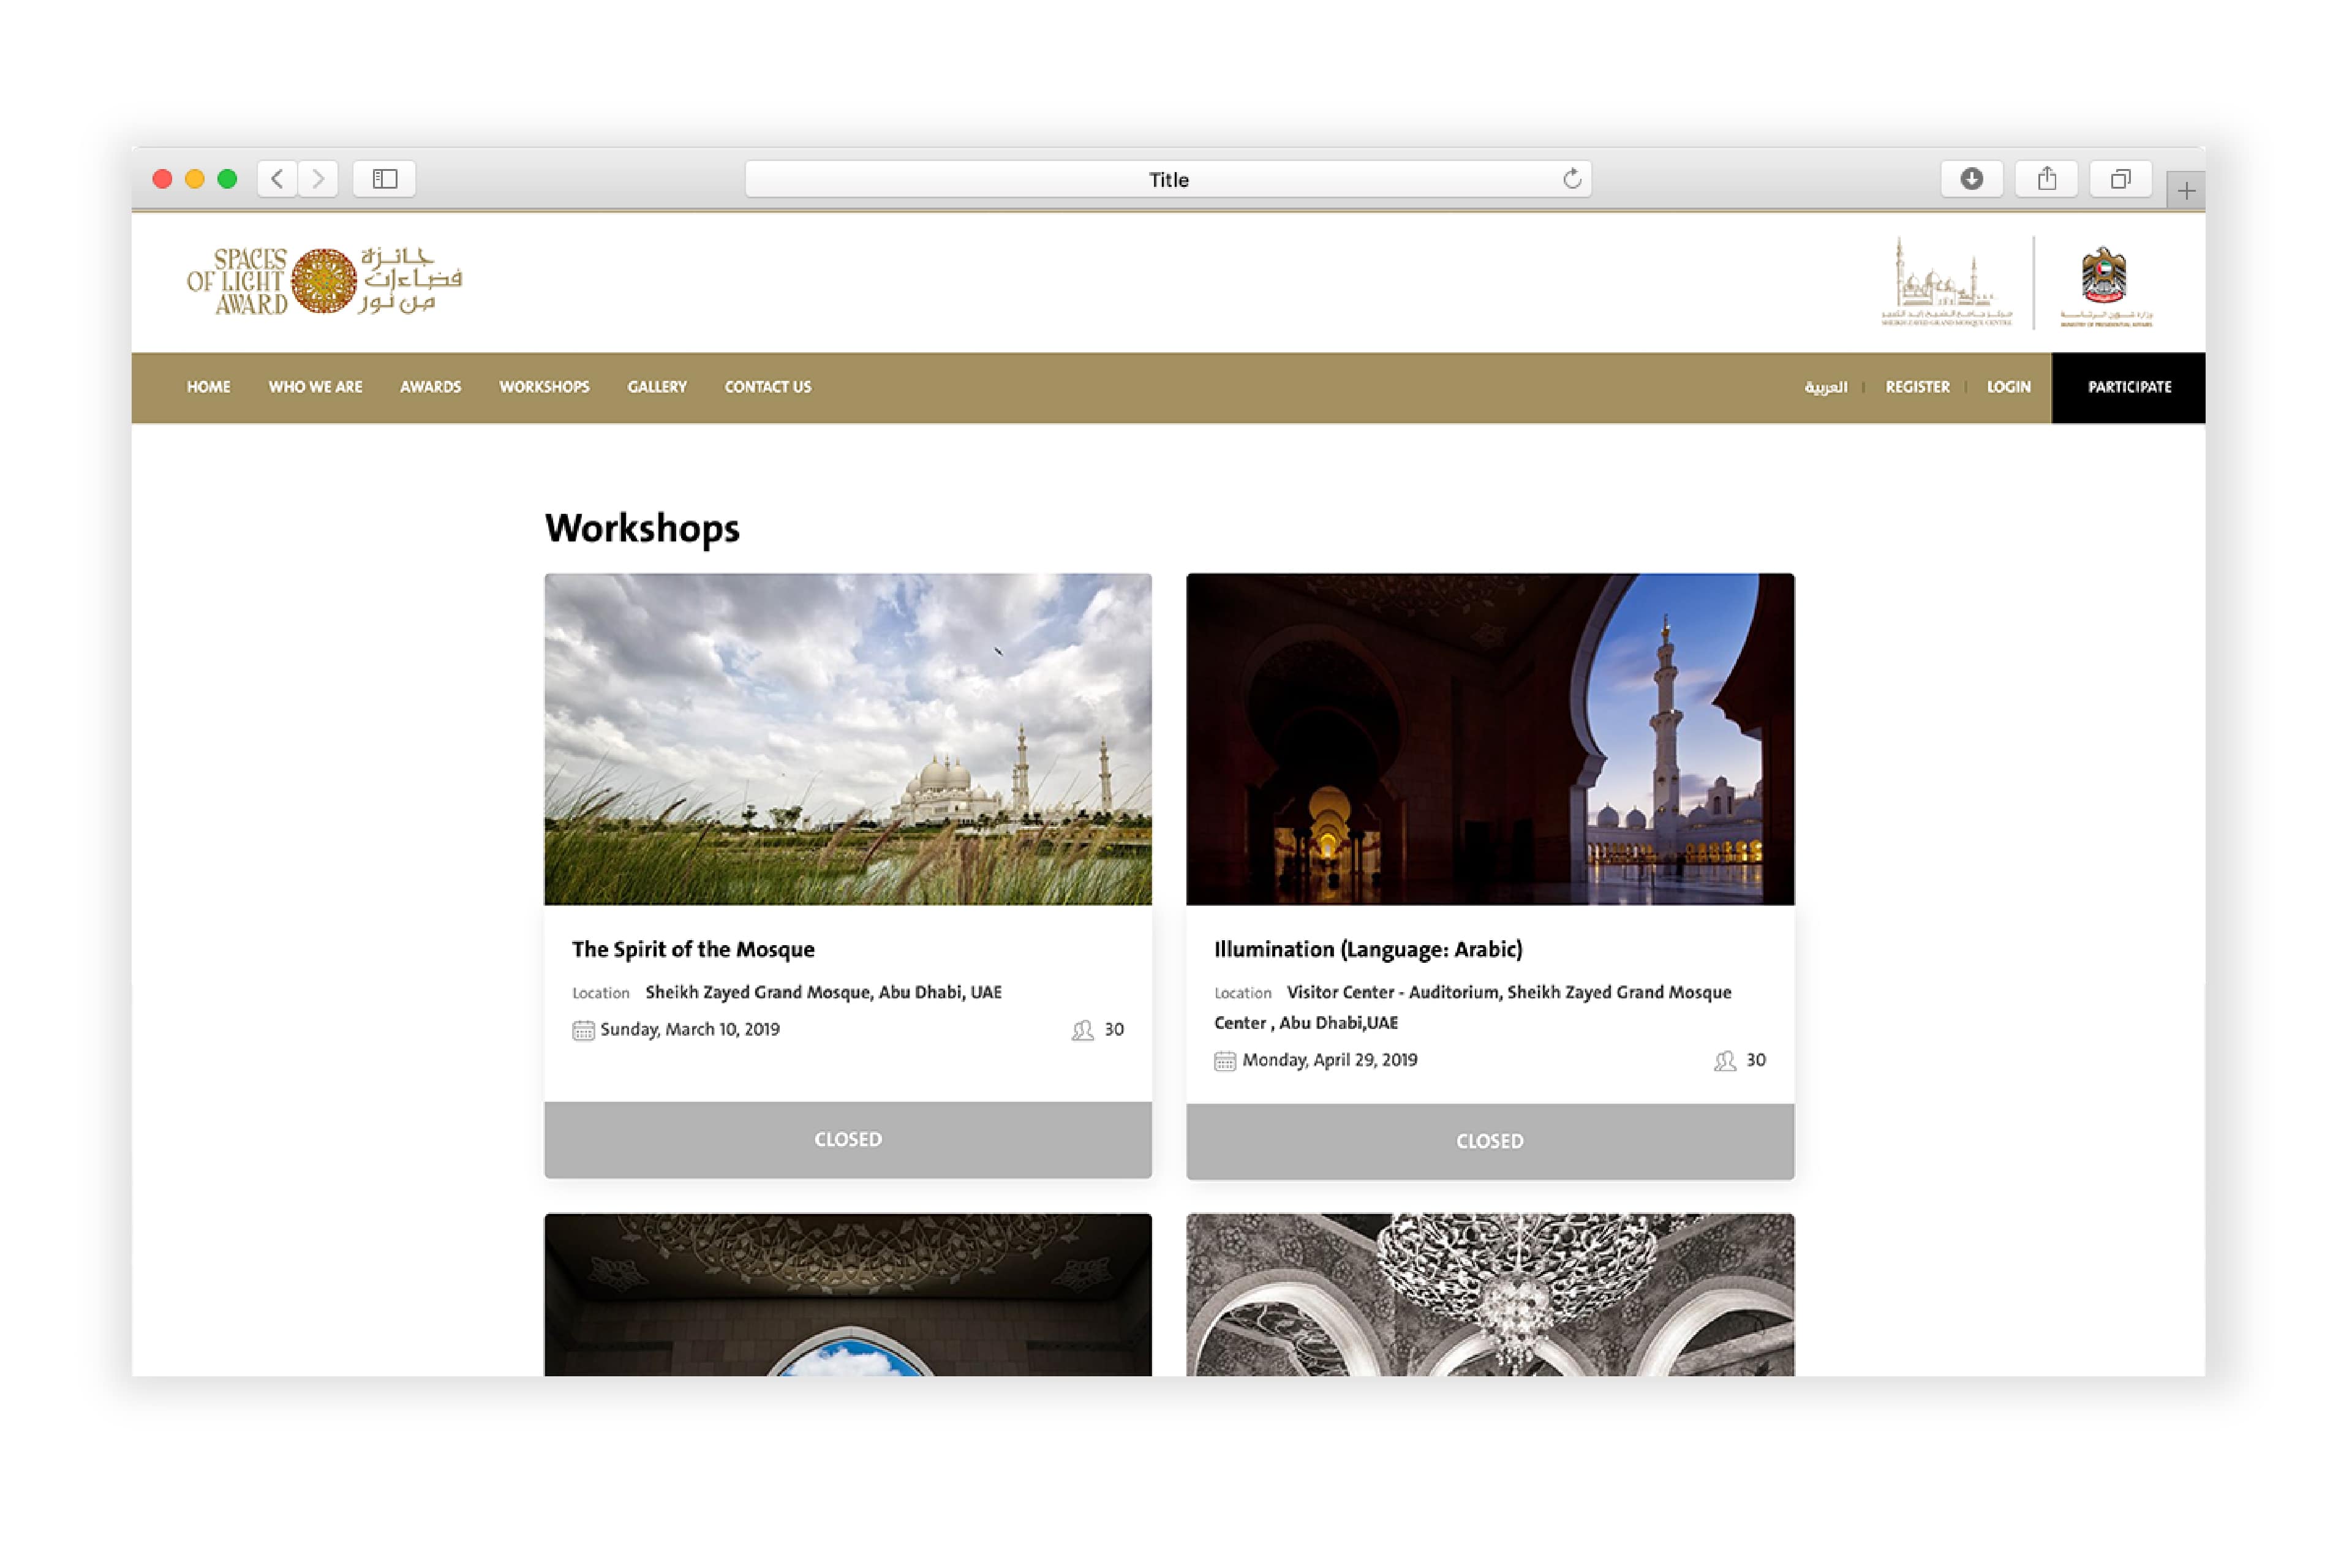Image resolution: width=2352 pixels, height=1568 pixels.
Task: Toggle the Safari sidebar button
Action: click(385, 179)
